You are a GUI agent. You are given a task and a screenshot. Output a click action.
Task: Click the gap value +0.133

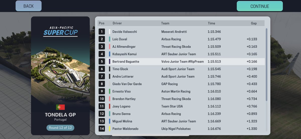coord(252,39)
